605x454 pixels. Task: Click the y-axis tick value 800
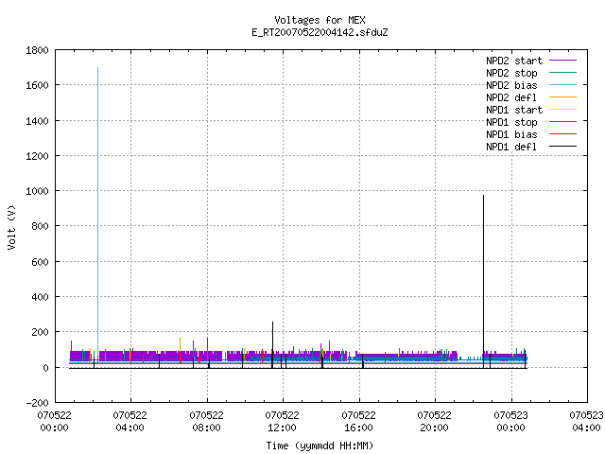coord(40,226)
